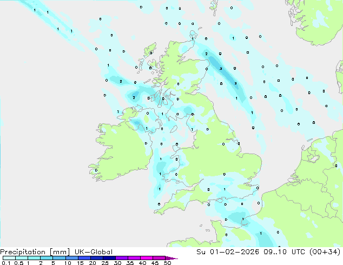The width and height of the screenshot is (343, 265).
Task: Click the '25' legend scale label
Action: [x=105, y=263]
